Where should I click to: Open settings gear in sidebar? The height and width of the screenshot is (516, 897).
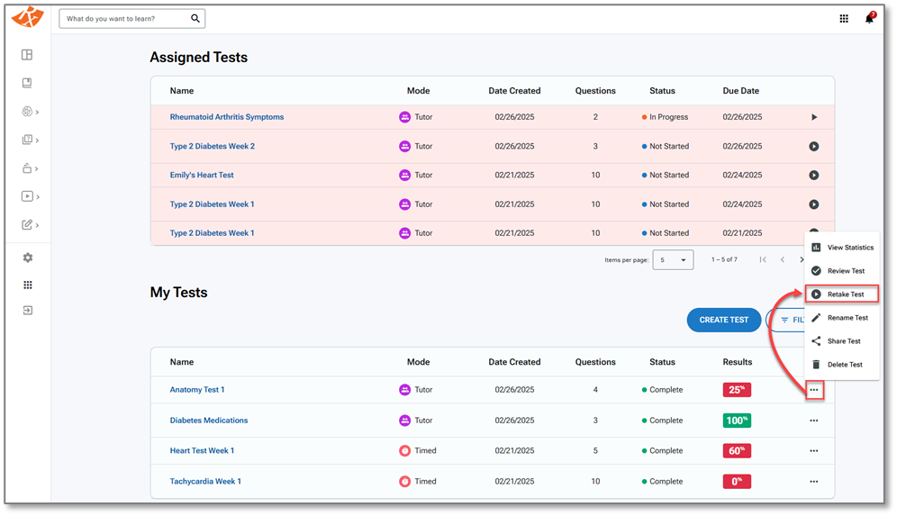[x=27, y=258]
